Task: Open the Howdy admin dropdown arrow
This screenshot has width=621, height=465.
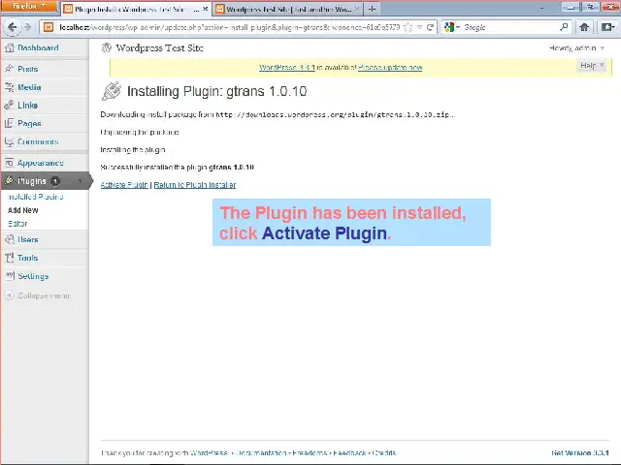Action: [603, 48]
